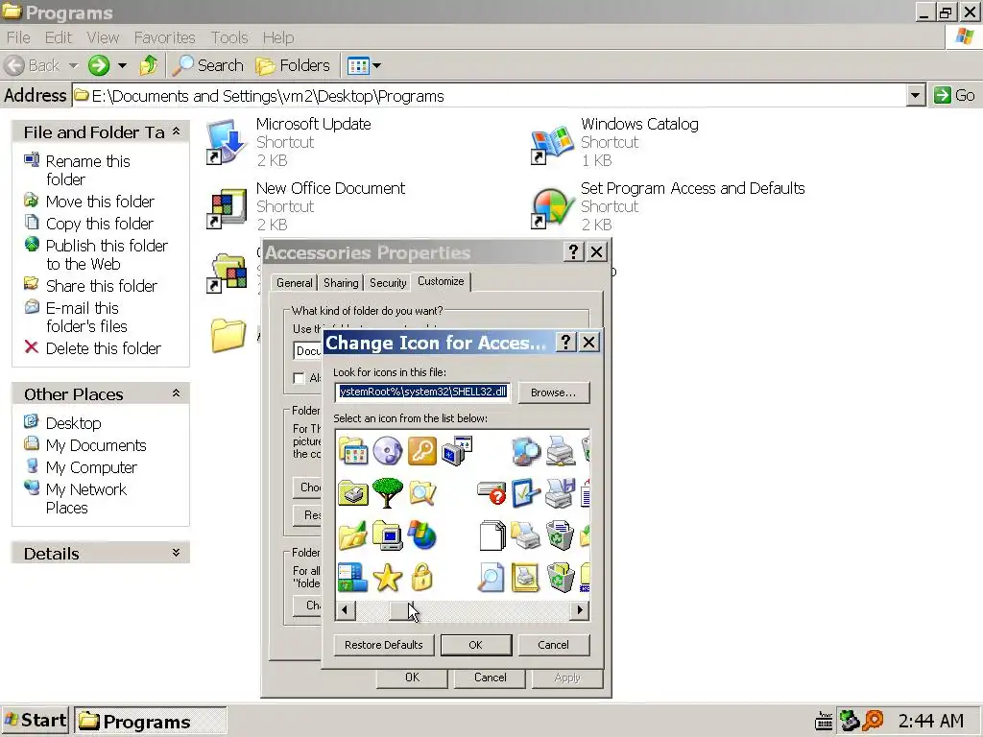Open the Tools menu
The image size is (983, 737).
pyautogui.click(x=229, y=37)
